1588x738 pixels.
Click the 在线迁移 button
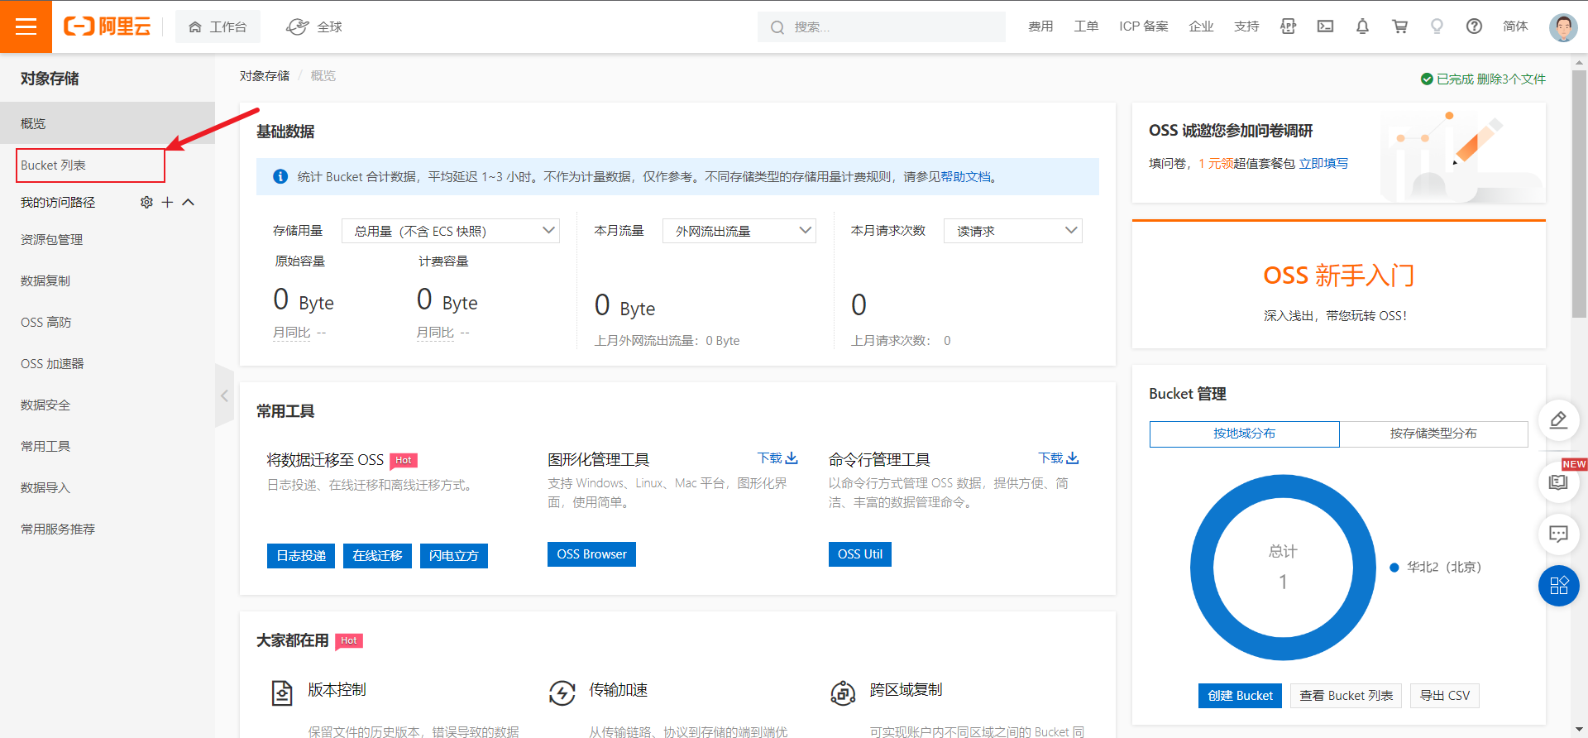[x=377, y=556]
